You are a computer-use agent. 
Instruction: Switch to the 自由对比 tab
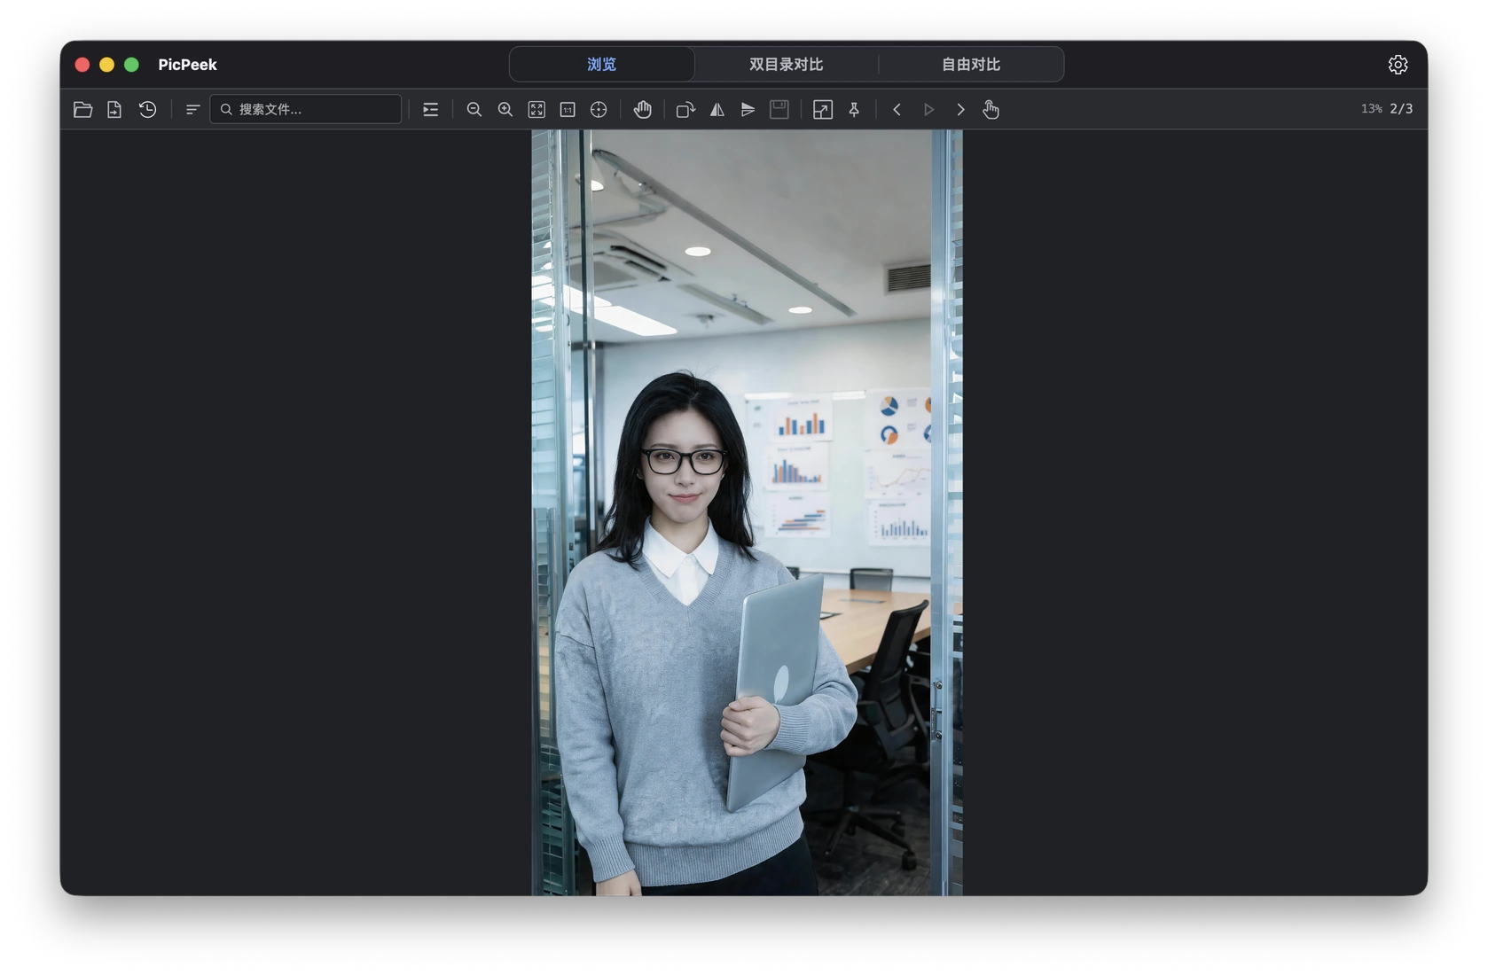971,64
